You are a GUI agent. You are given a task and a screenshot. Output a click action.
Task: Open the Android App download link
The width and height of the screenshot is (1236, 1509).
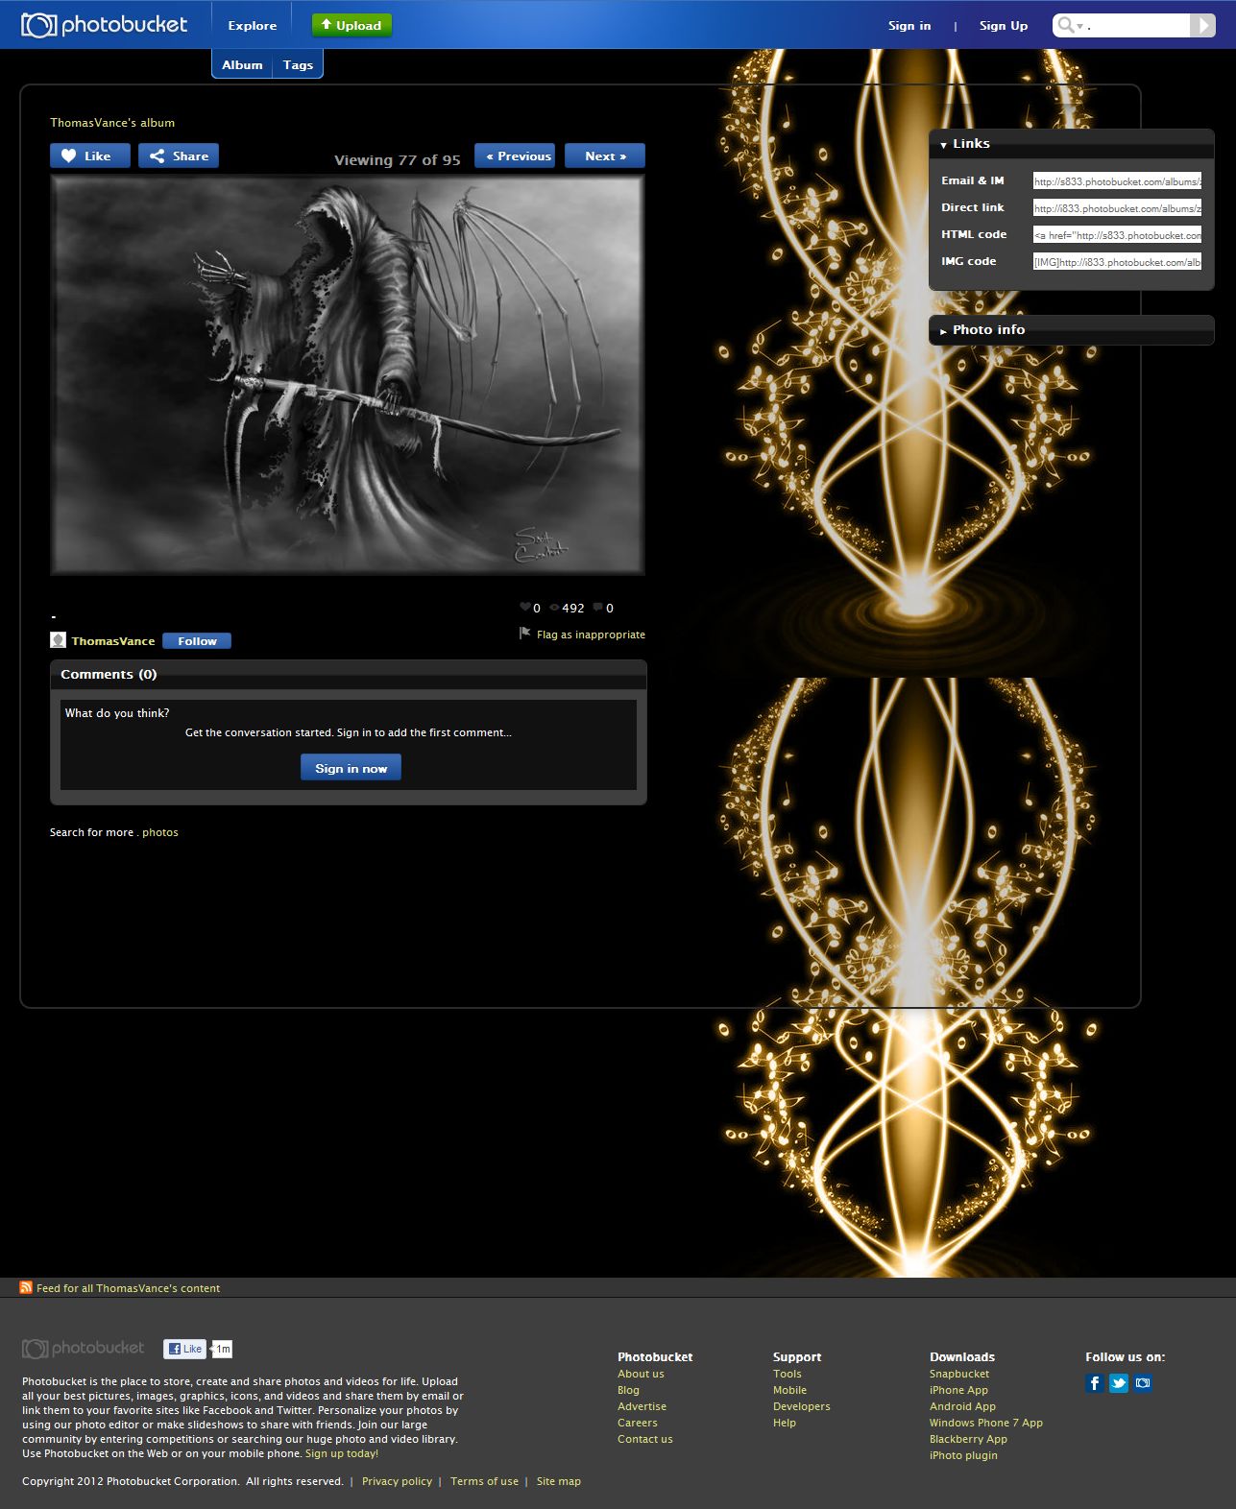pos(962,1406)
